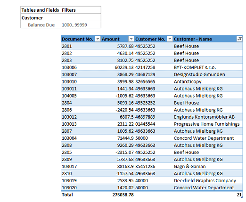Open the Document No. column filter dropdown
Screen dimensions: 246x202
point(98,39)
